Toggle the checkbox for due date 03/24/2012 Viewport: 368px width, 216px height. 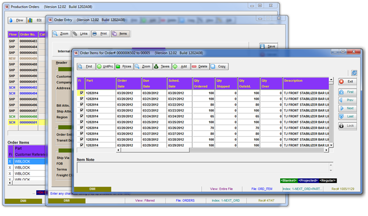(x=81, y=116)
